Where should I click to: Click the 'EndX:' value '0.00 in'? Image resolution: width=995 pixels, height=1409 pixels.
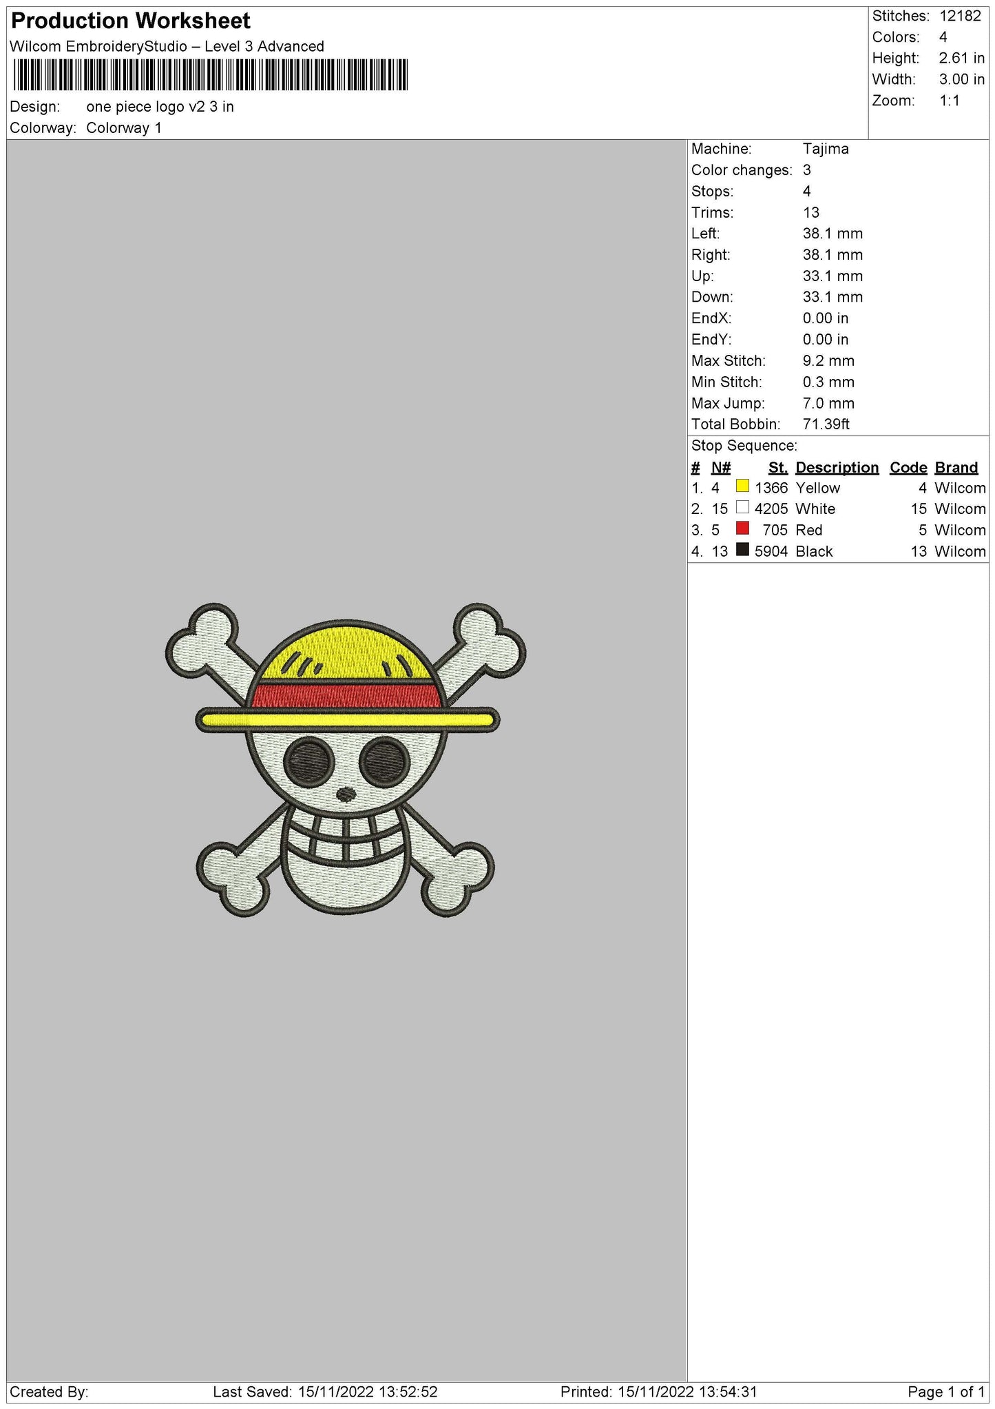826,318
